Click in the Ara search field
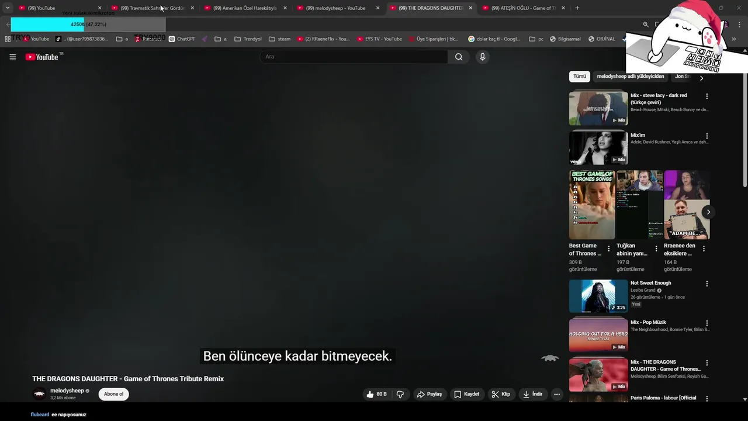 click(354, 57)
